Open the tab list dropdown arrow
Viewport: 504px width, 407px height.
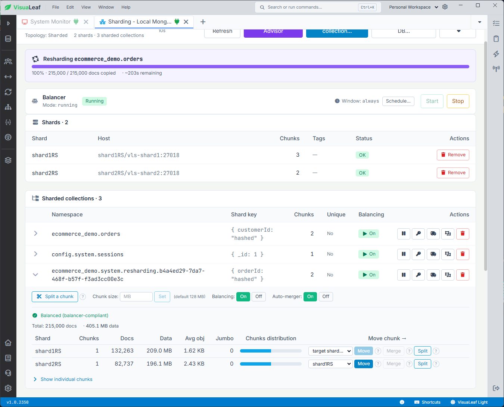pyautogui.click(x=480, y=22)
